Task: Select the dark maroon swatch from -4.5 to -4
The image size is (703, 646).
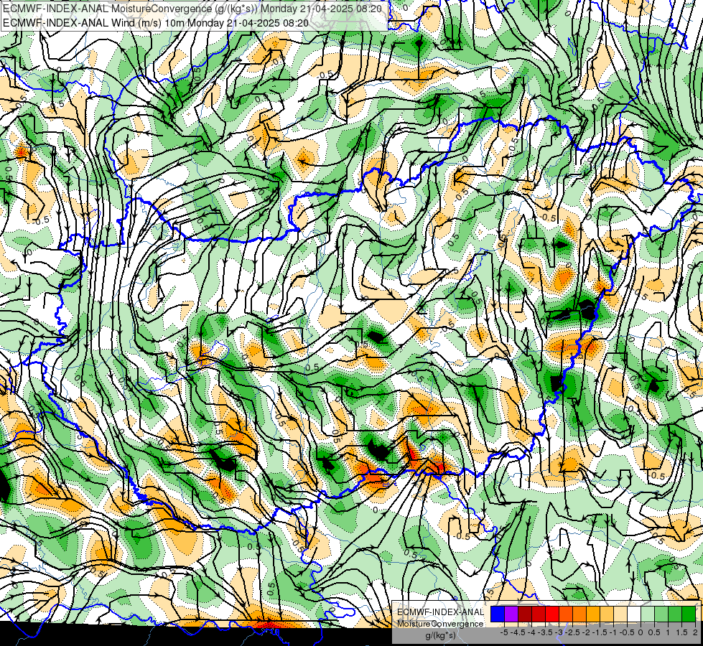Action: coord(525,614)
